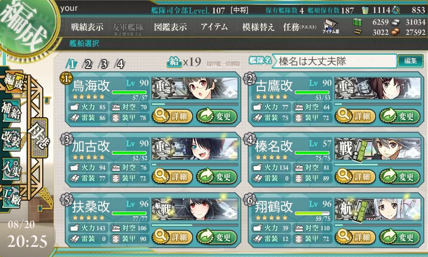The height and width of the screenshot is (257, 428).
Task: Open the 入渠 docking sidebar icon
Action: point(11,169)
